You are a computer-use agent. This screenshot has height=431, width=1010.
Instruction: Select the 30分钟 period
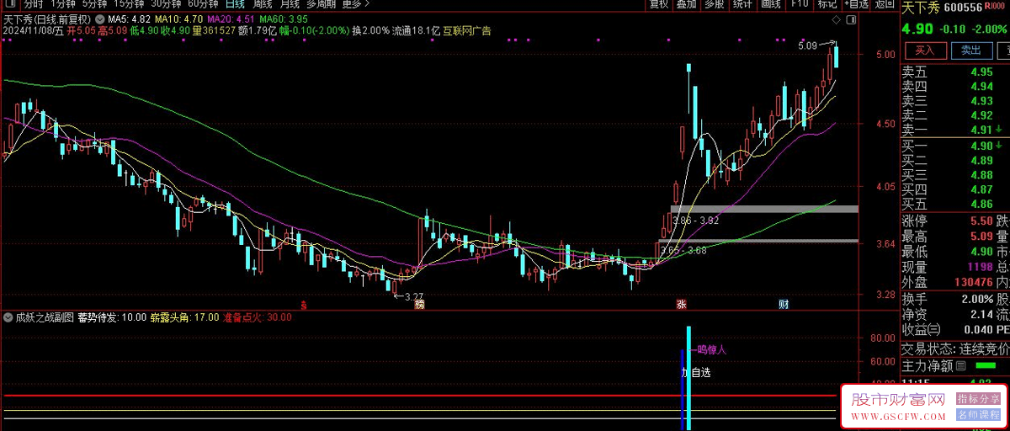tap(166, 4)
